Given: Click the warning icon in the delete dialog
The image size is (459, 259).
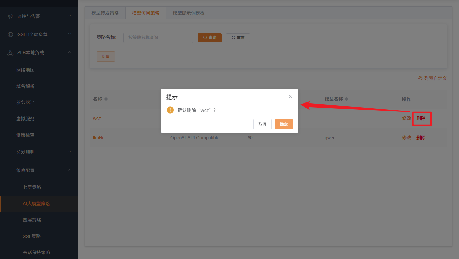Looking at the screenshot, I should tap(170, 110).
